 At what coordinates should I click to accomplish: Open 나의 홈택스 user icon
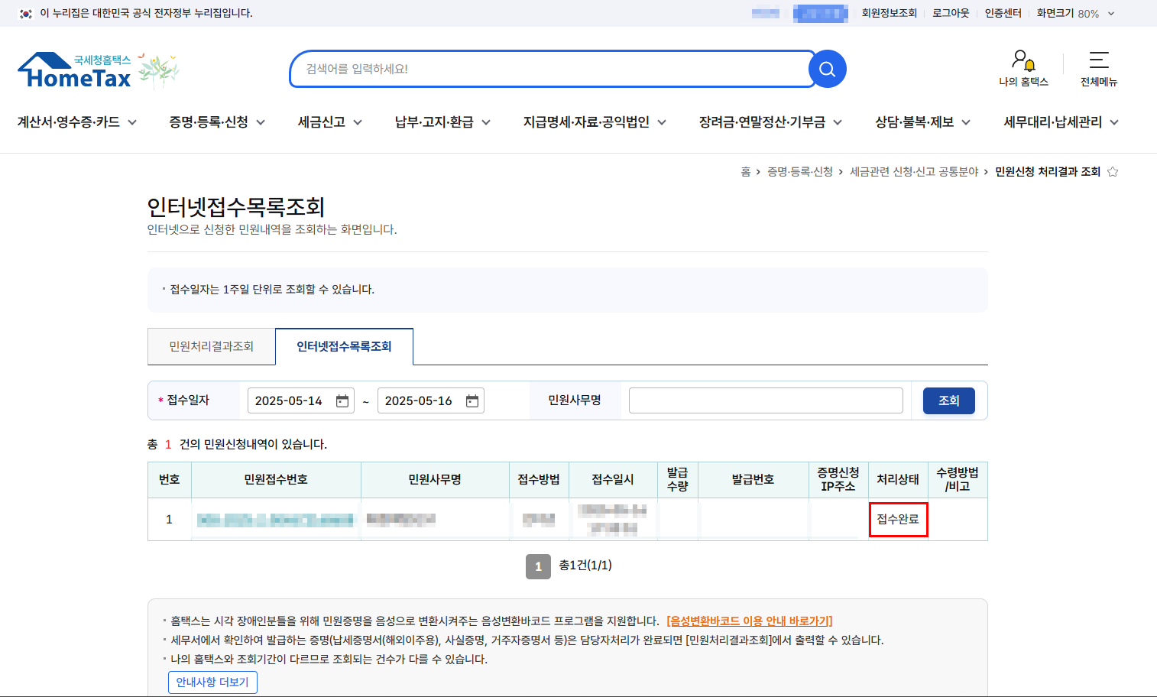coord(1023,69)
